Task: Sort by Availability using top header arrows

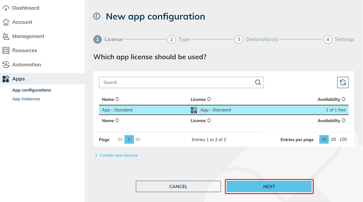Action: pos(343,99)
